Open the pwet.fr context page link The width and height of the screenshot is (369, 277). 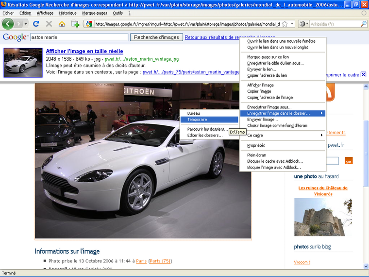coord(191,72)
